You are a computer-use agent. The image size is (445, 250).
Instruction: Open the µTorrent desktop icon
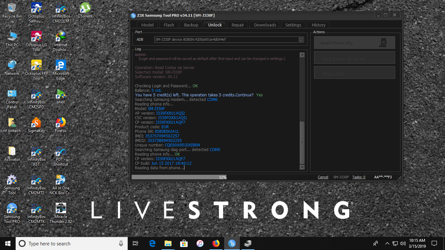click(x=85, y=10)
